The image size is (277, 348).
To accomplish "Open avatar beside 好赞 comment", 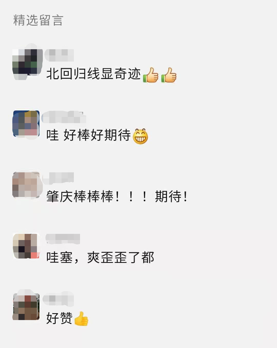I will 26,307.
